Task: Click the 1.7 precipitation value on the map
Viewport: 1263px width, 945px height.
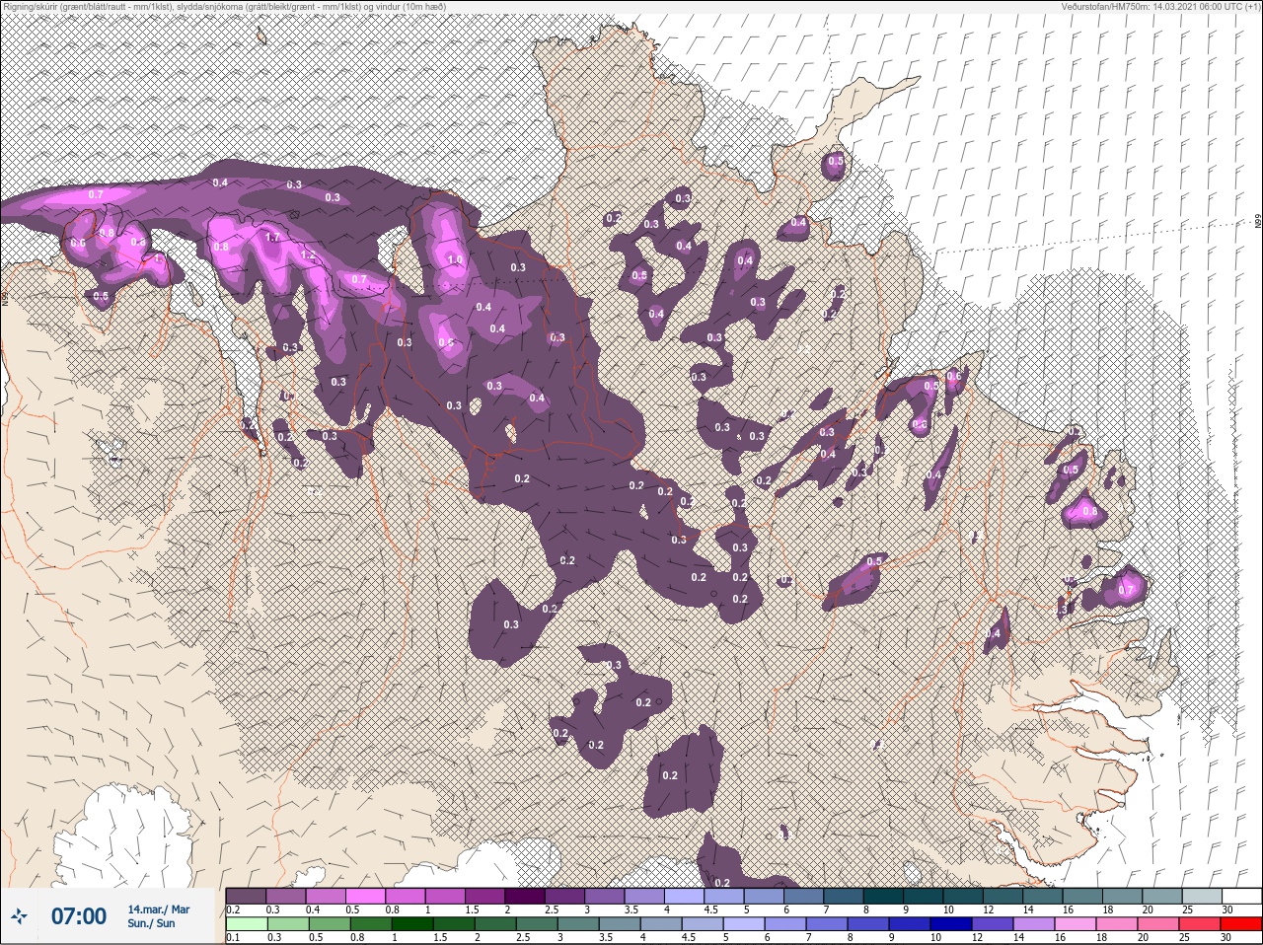Action: pos(273,238)
